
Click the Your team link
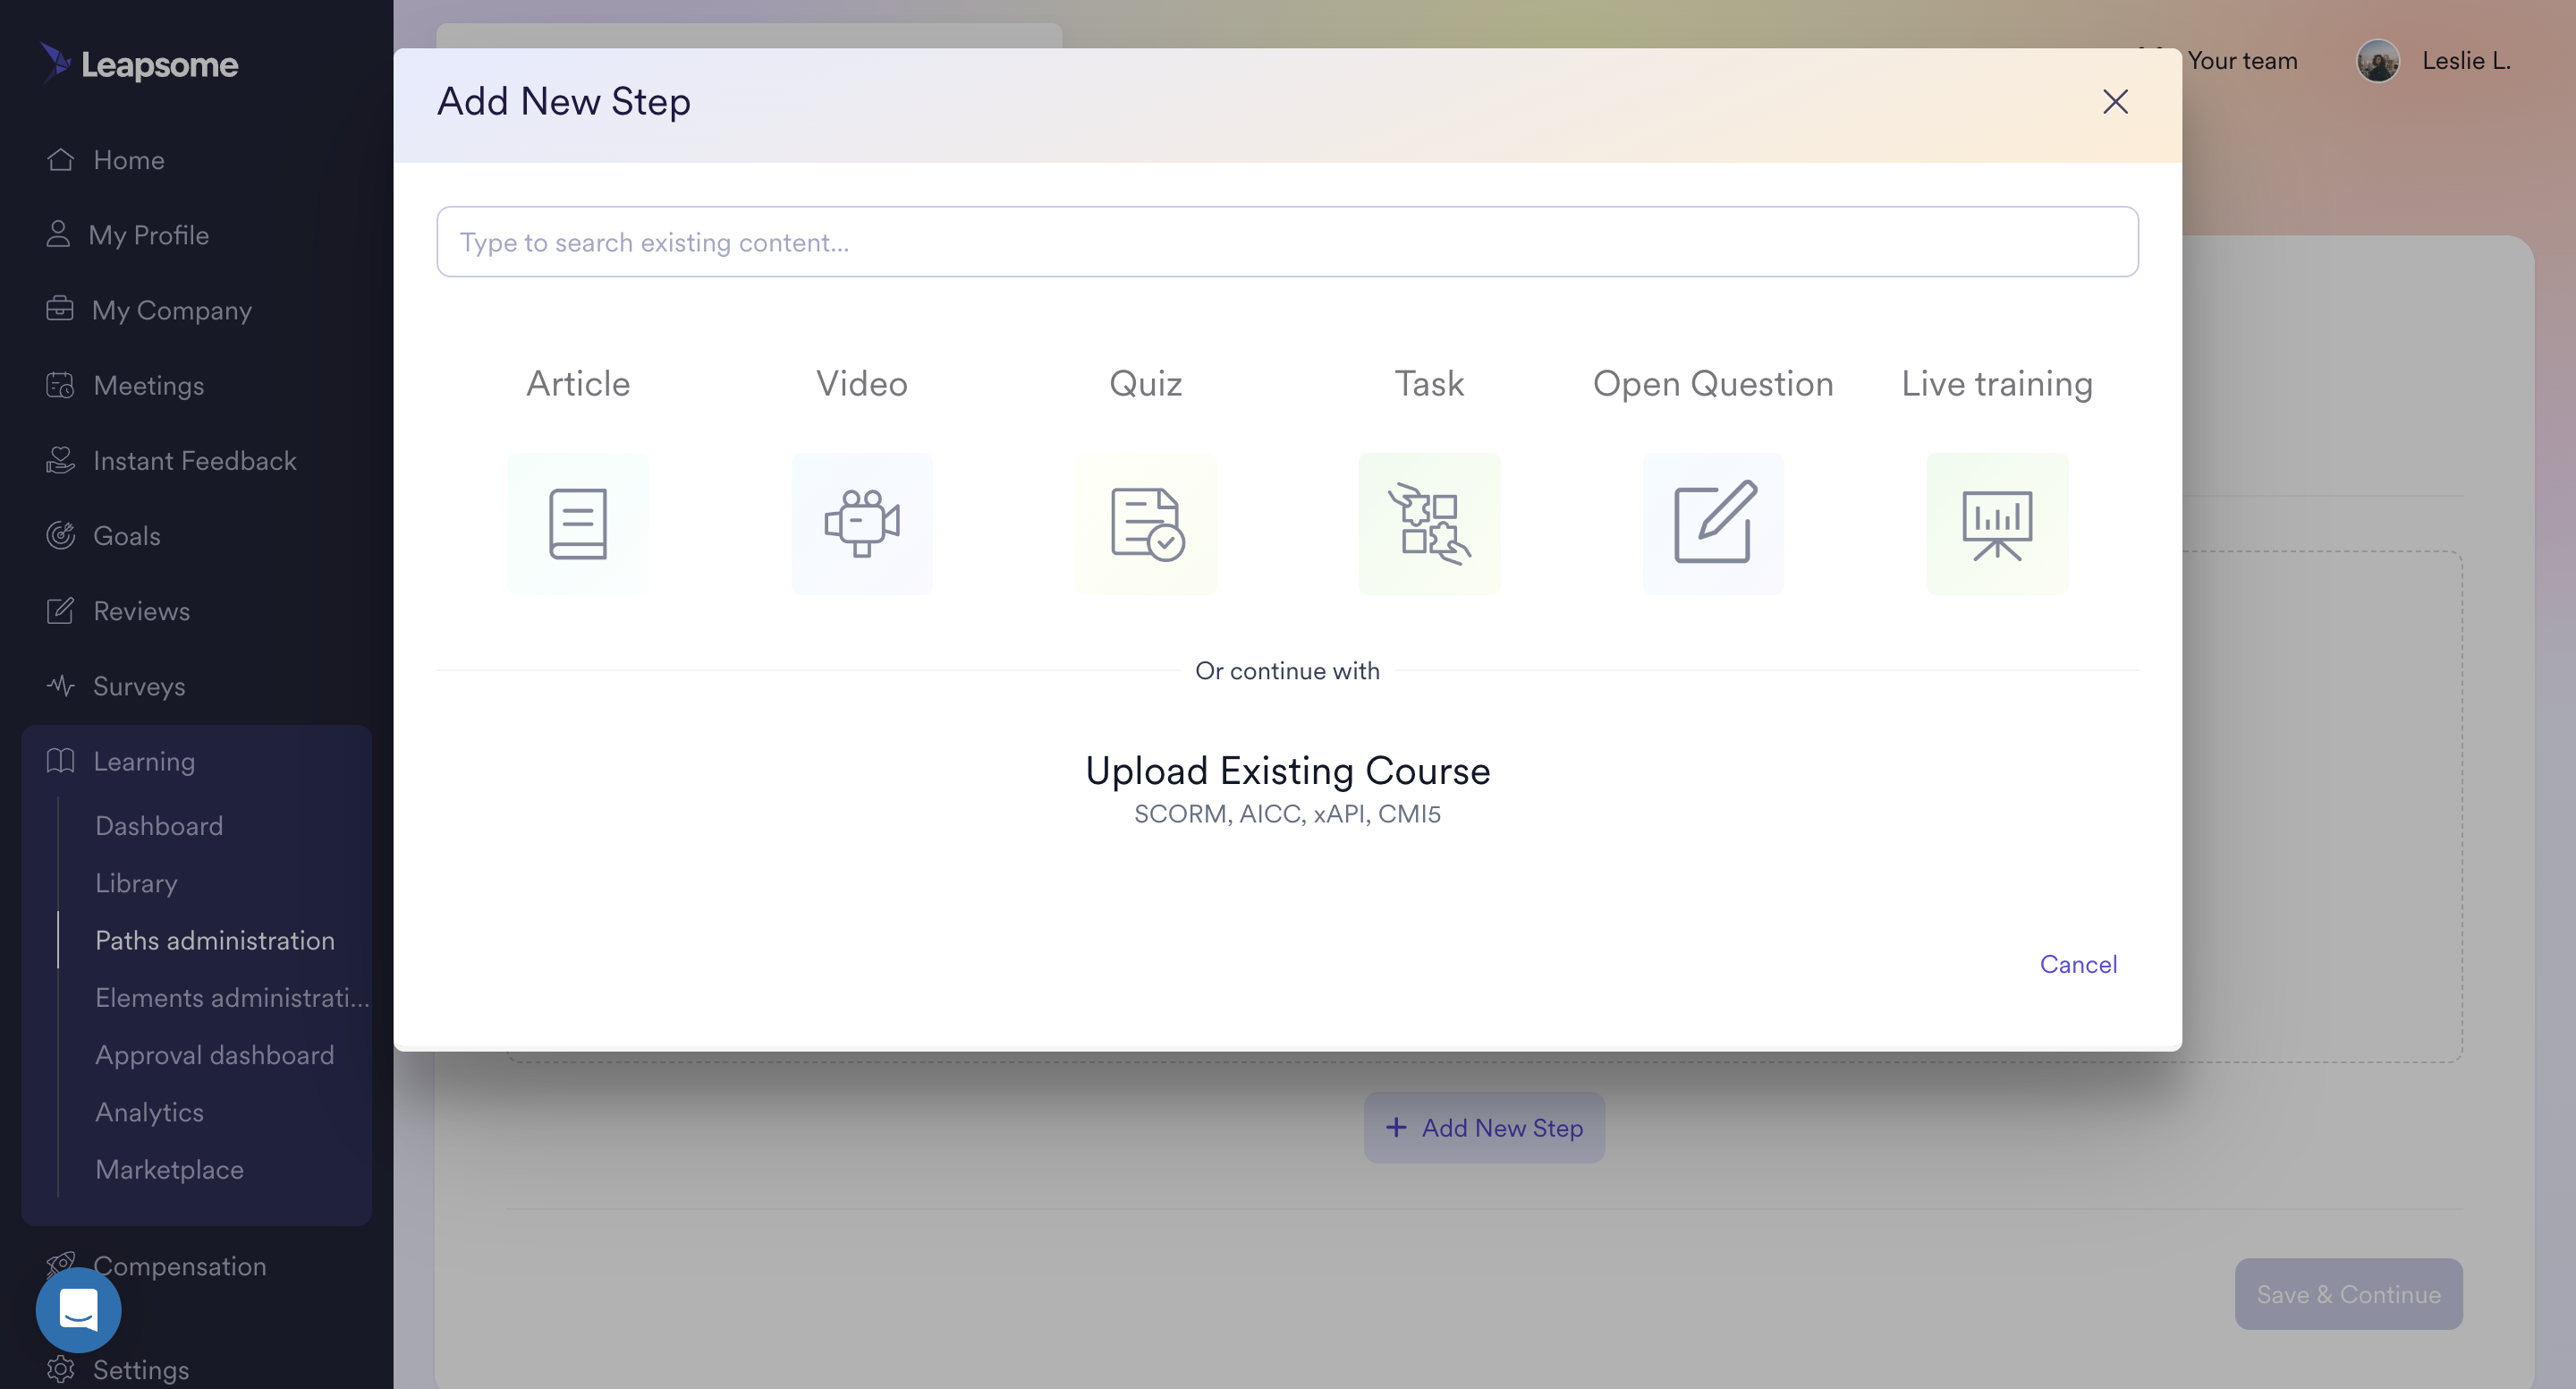click(2242, 61)
